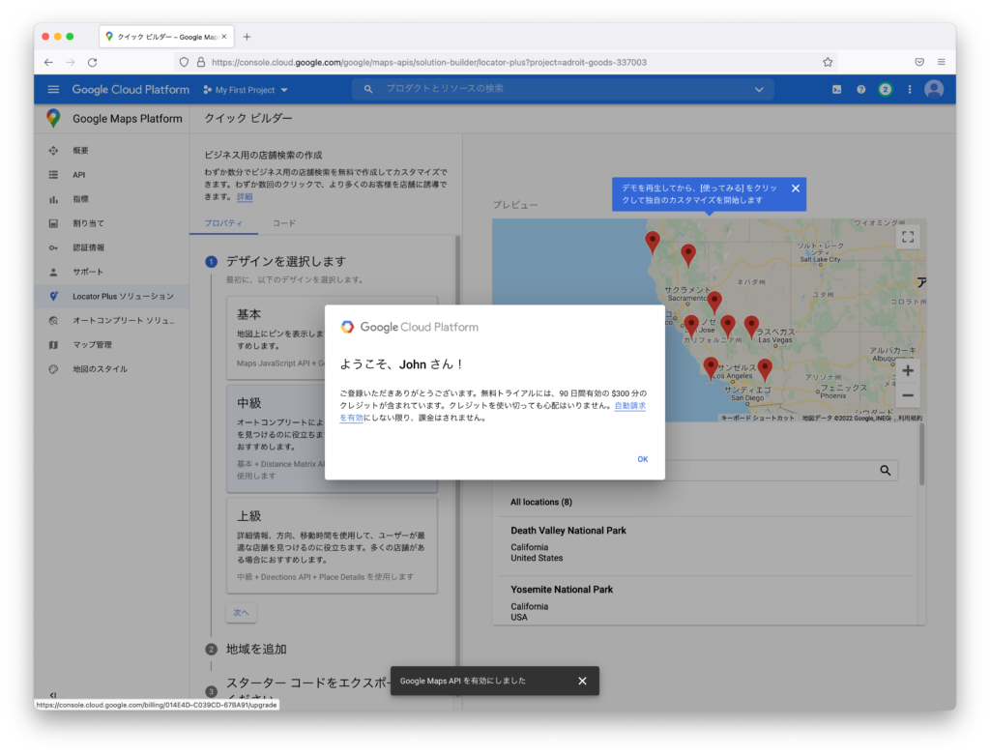The image size is (990, 755).
Task: Open the hamburger navigation menu
Action: click(53, 90)
